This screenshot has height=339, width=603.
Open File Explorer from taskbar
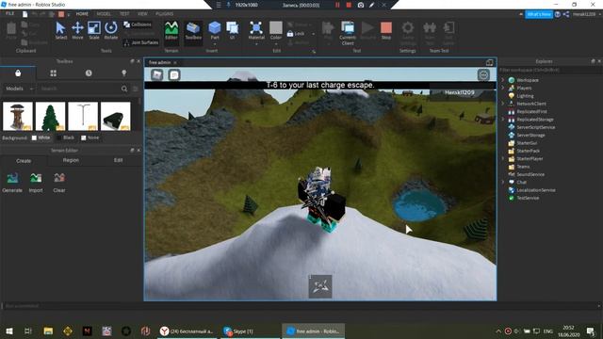tap(48, 331)
